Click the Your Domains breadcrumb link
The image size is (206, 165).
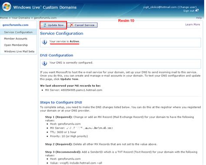point(21,18)
